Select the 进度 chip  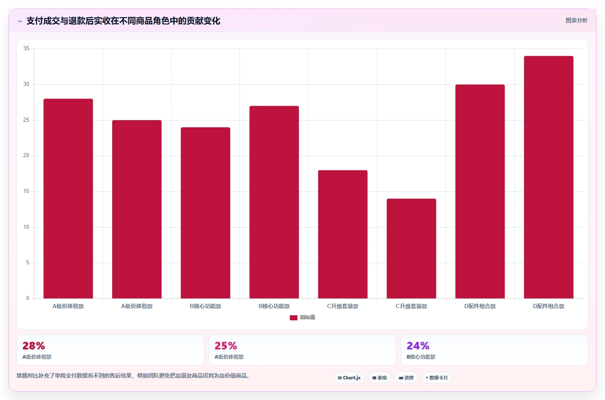(406, 378)
